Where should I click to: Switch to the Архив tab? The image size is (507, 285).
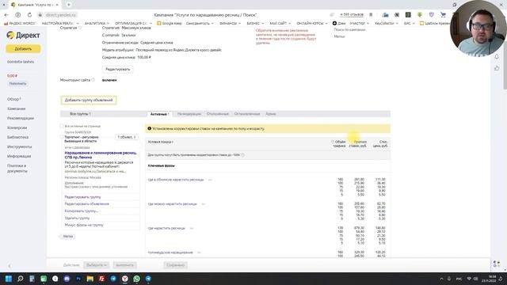[271, 114]
